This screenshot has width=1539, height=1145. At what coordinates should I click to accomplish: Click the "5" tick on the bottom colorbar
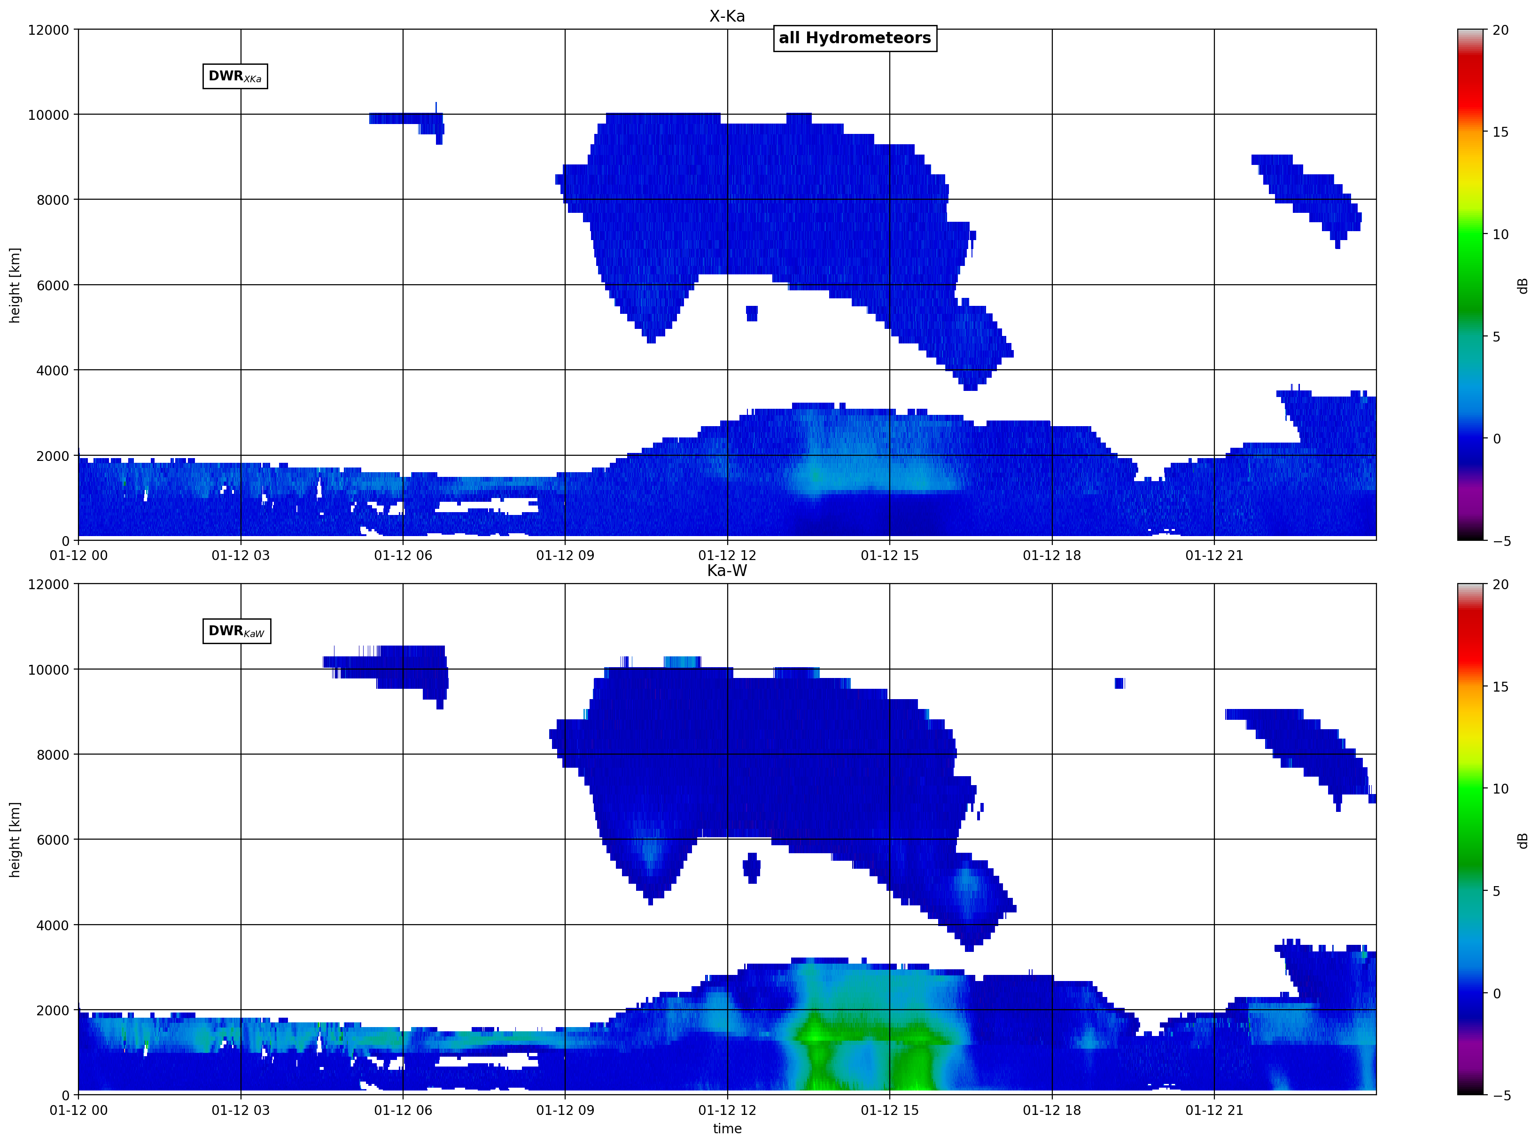point(1496,891)
